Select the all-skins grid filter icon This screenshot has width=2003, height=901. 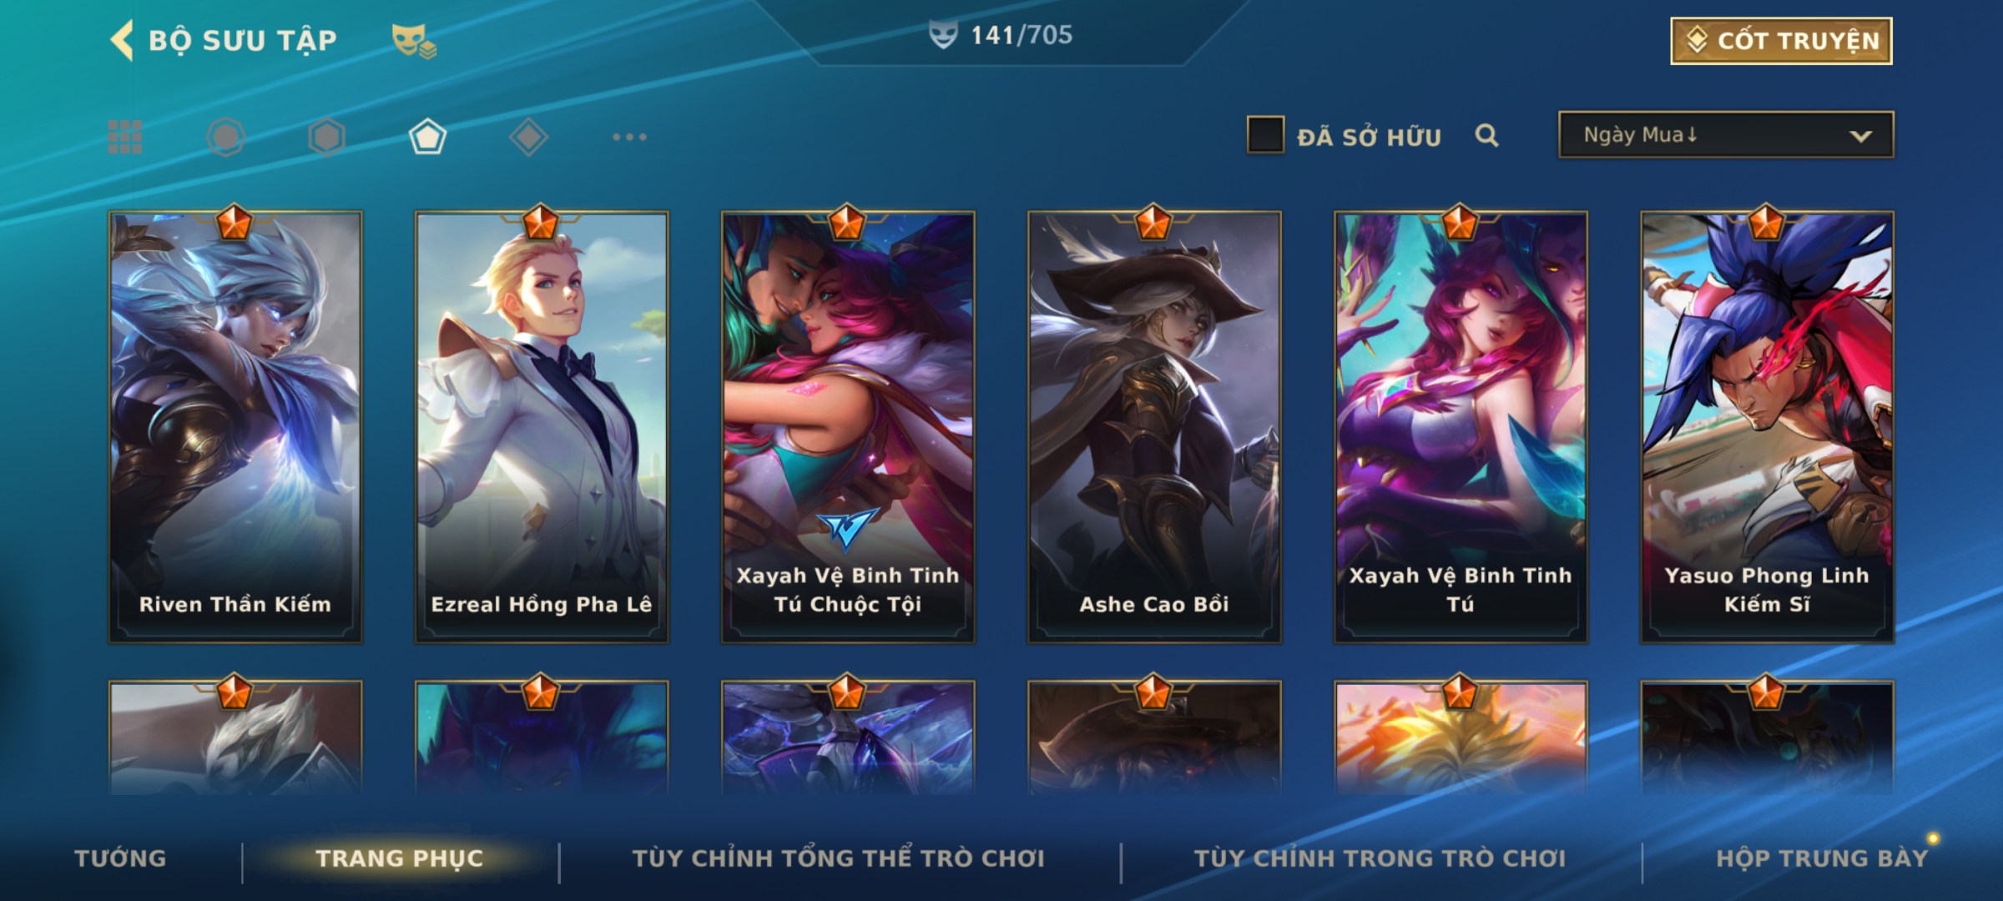pos(125,137)
